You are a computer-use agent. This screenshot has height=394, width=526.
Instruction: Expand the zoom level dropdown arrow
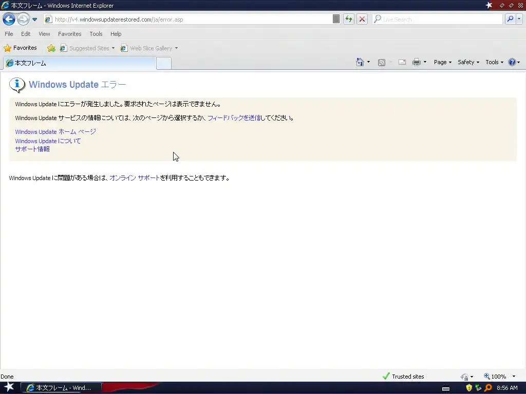pos(514,376)
